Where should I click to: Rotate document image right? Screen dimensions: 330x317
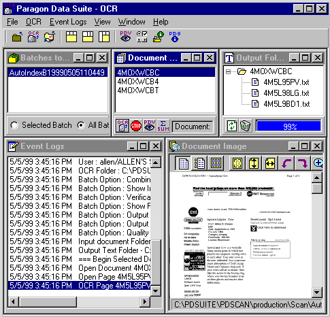(x=303, y=163)
